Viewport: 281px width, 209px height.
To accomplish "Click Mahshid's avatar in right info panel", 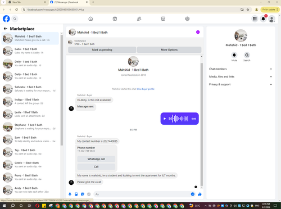I will [x=241, y=35].
